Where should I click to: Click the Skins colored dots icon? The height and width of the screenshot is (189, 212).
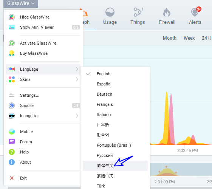tap(12, 79)
